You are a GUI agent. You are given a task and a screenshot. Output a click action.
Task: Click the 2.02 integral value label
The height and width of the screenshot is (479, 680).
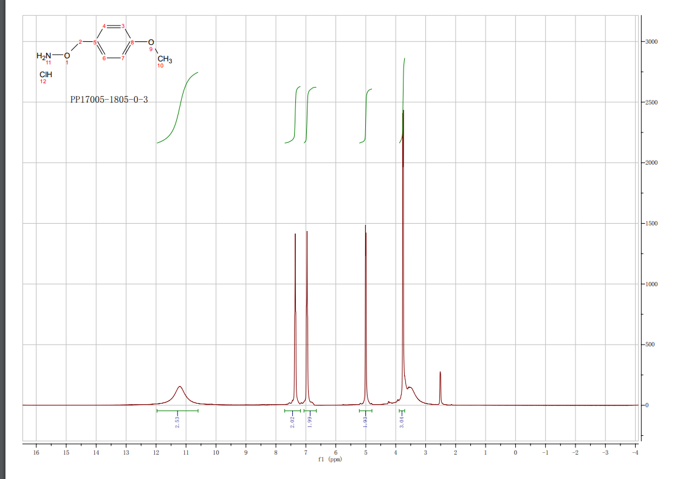293,421
